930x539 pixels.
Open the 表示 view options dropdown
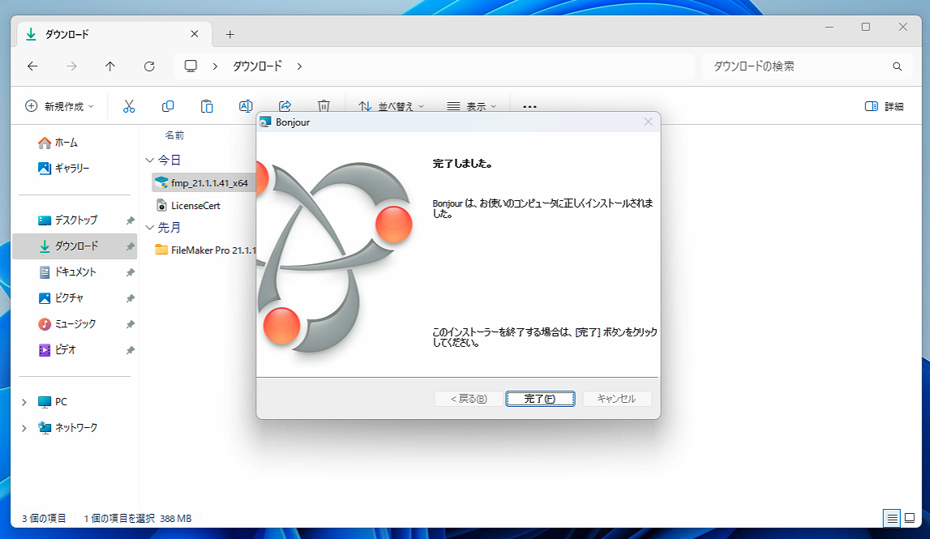(471, 105)
